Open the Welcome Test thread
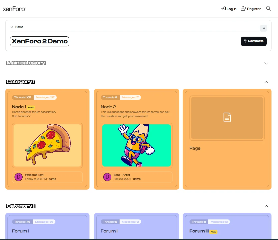Screen dimensions: 278x240 (x=34, y=175)
